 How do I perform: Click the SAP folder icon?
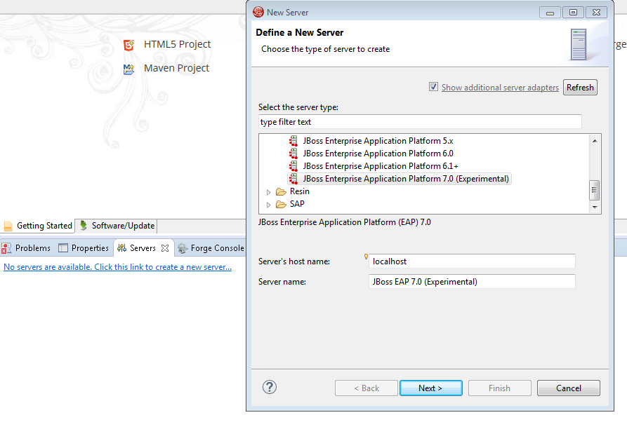point(281,204)
